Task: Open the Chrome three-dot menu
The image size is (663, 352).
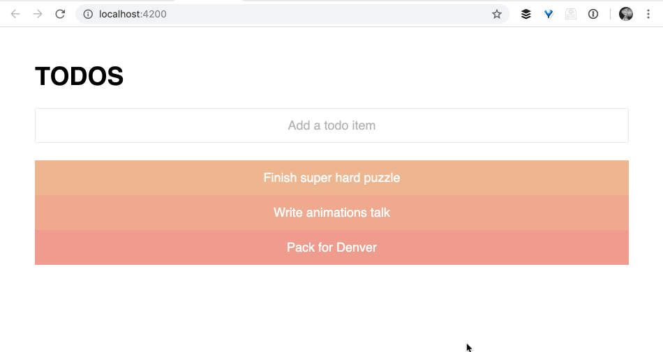Action: click(648, 14)
